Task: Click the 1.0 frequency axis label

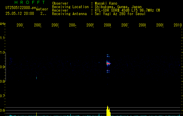Action: tap(2, 52)
